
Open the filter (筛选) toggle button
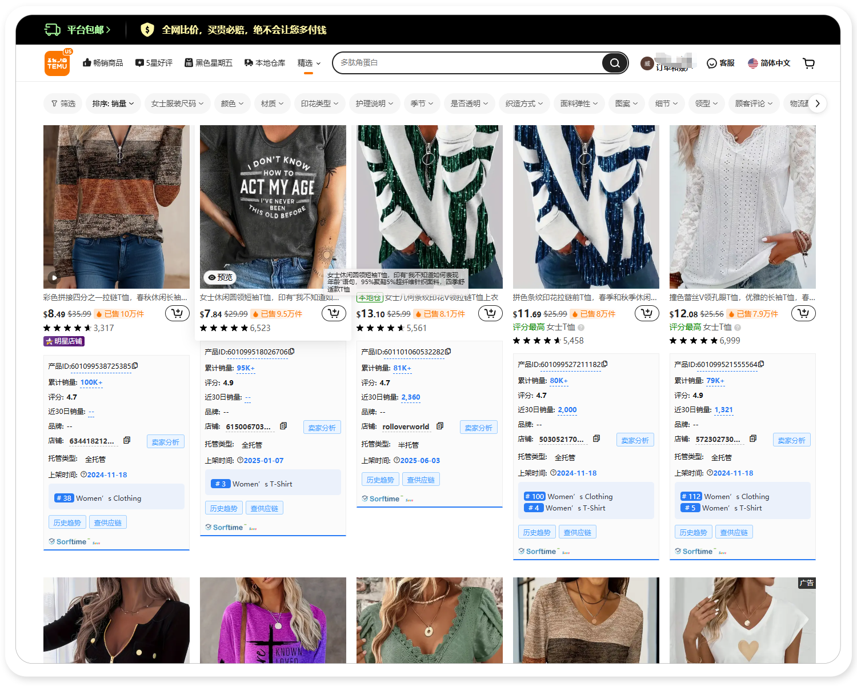point(63,103)
